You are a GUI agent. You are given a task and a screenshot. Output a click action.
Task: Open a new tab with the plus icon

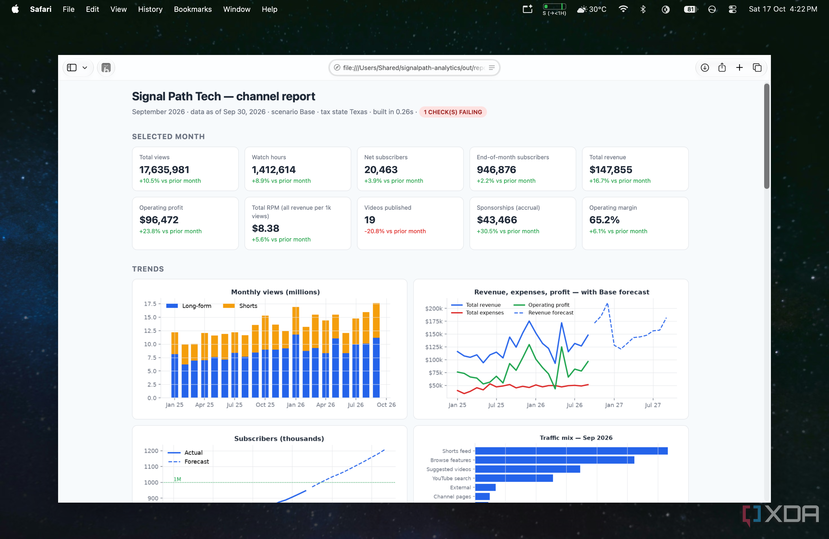click(x=739, y=68)
